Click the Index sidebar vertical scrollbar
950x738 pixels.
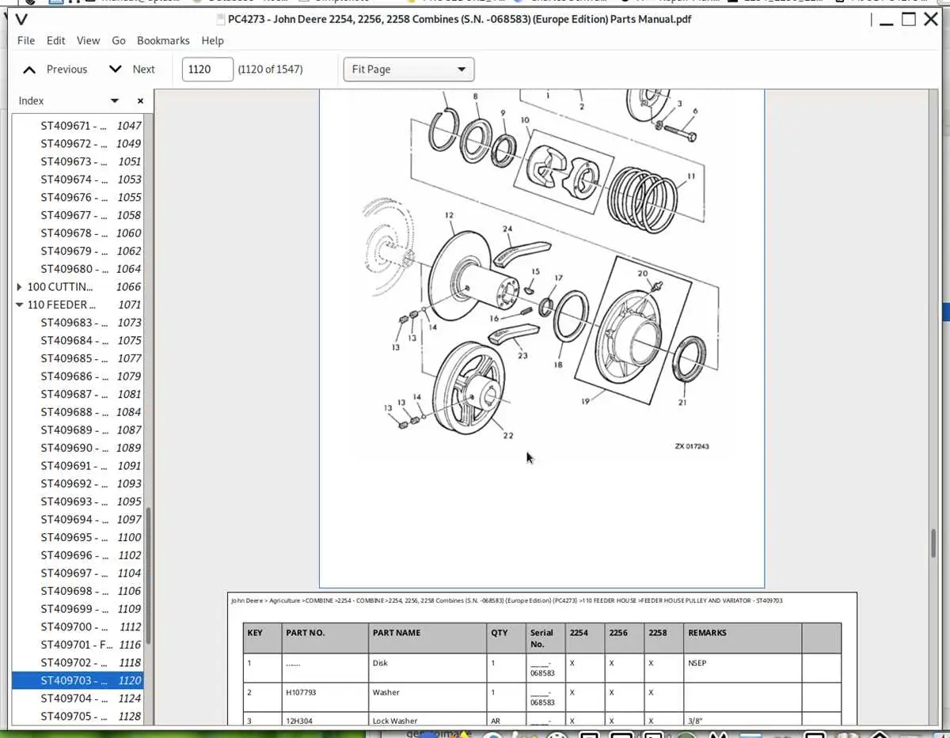tap(148, 577)
